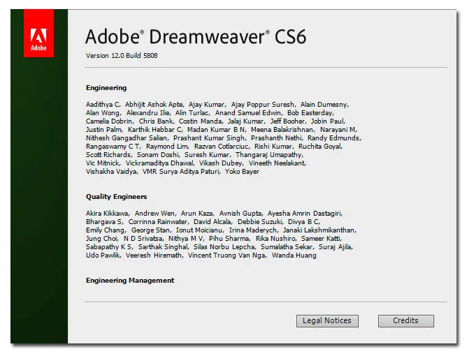This screenshot has width=467, height=356.
Task: Click the name Corrinna Rainwater
Action: 158,222
